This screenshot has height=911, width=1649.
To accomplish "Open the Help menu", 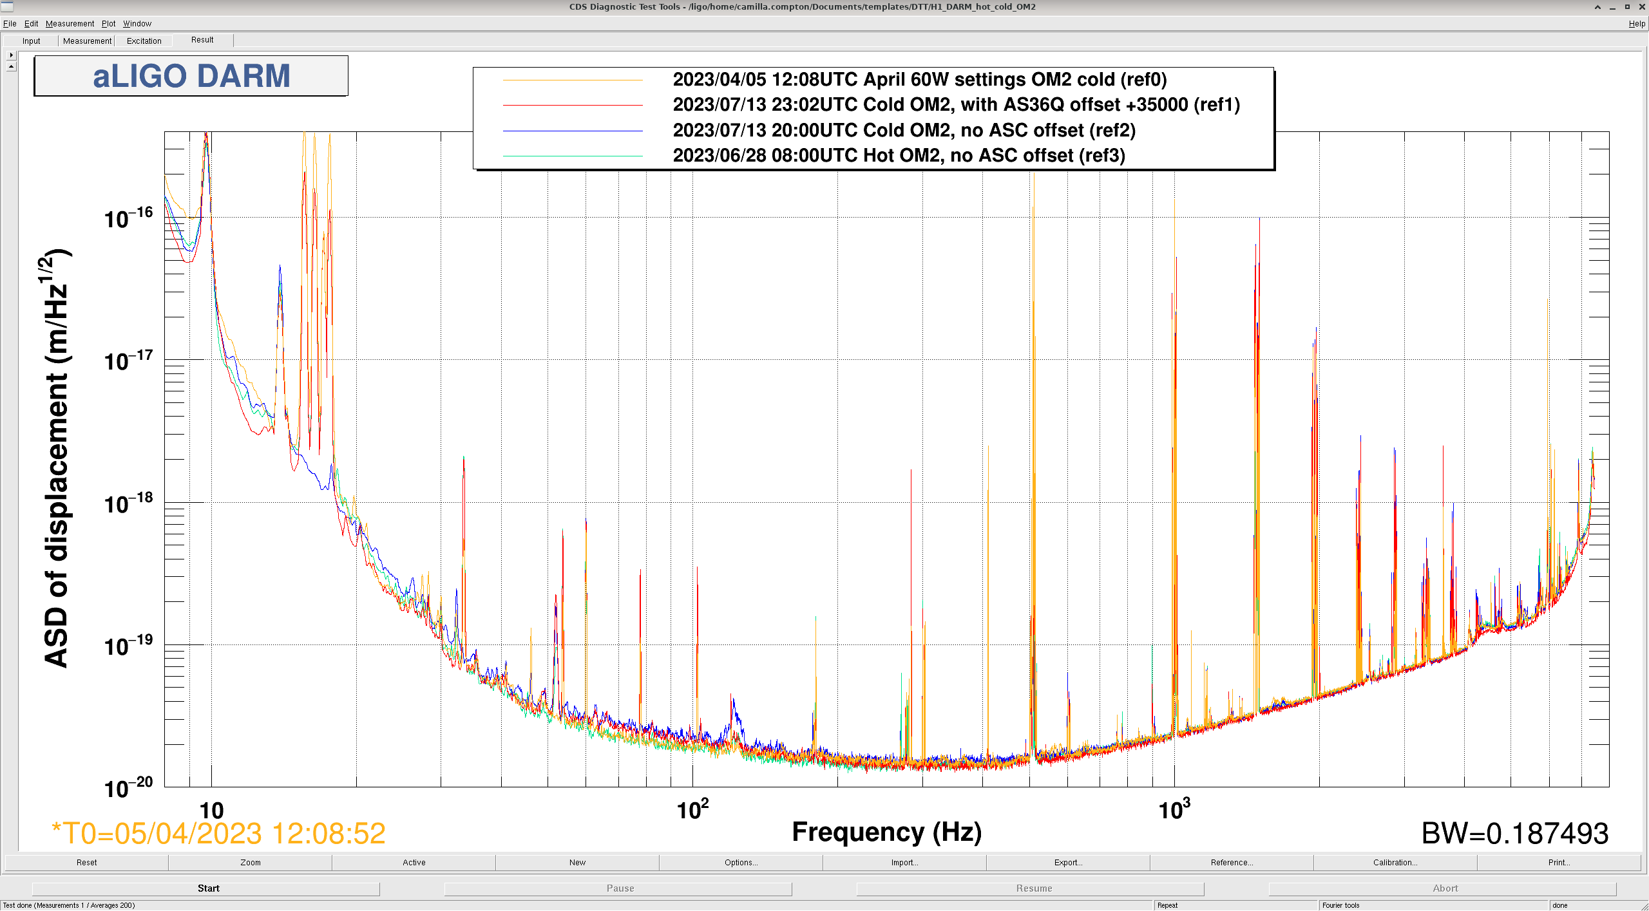I will 1636,24.
